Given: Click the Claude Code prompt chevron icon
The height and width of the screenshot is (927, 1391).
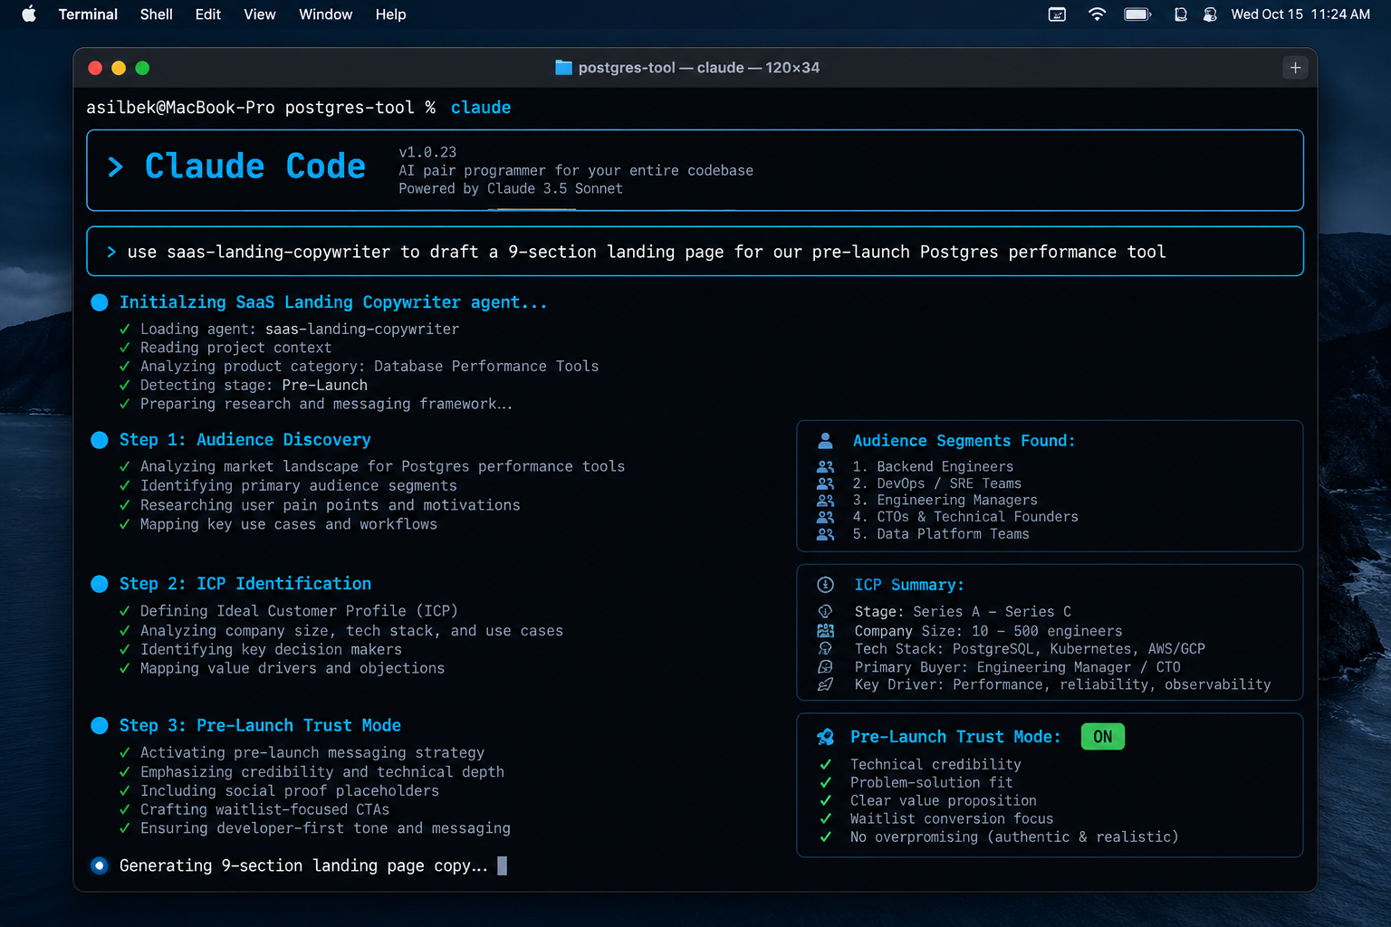Looking at the screenshot, I should pyautogui.click(x=115, y=167).
